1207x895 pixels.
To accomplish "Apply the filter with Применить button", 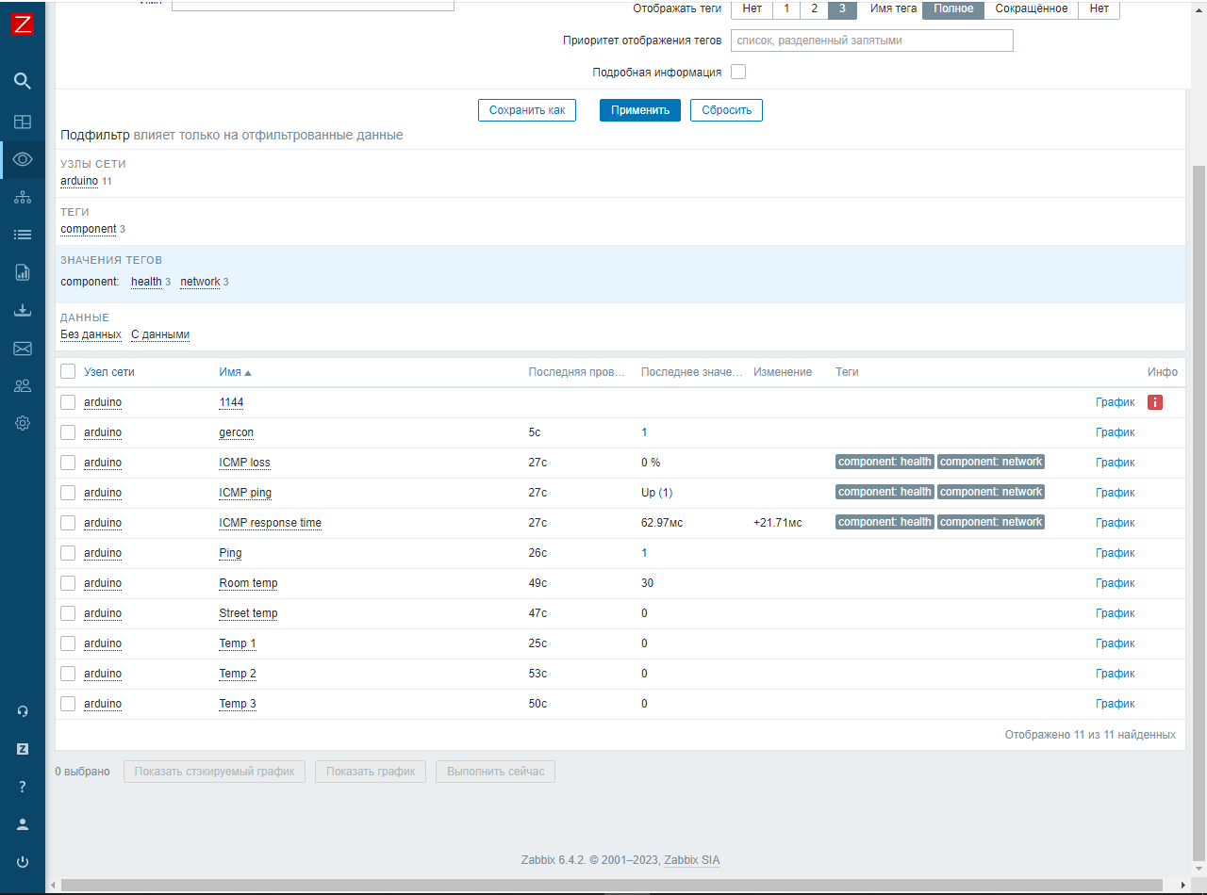I will [x=639, y=109].
